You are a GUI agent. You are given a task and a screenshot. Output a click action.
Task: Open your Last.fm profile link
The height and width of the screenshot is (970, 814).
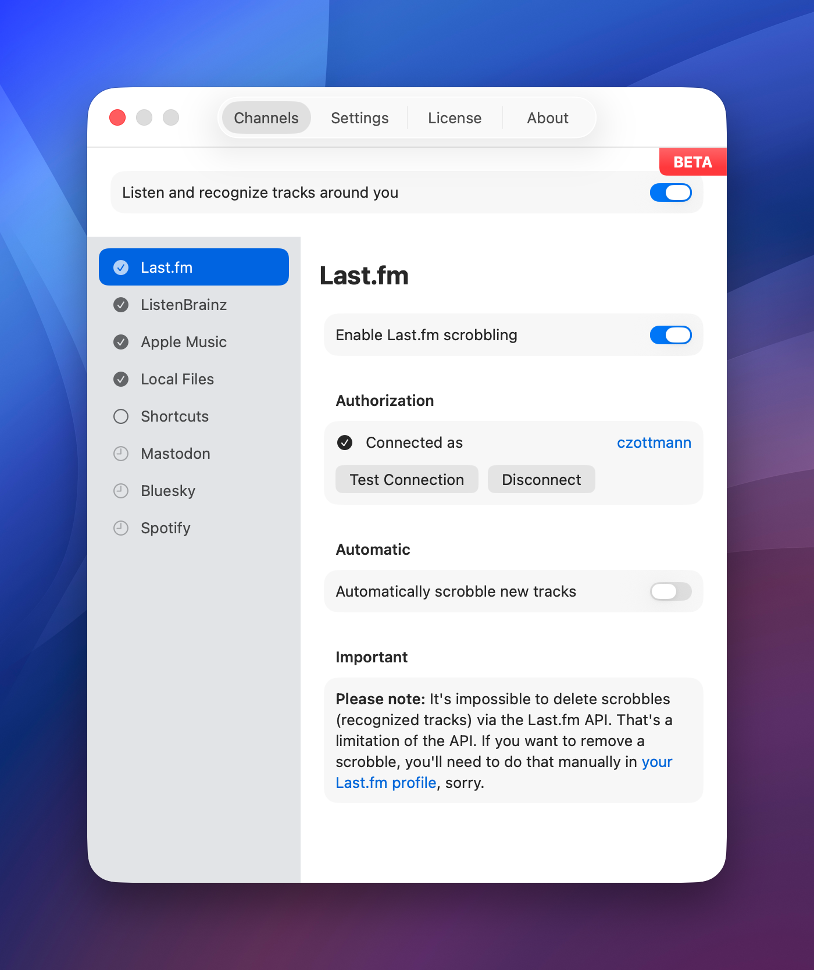point(386,783)
